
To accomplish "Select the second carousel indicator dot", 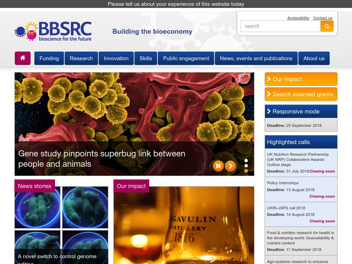I will pyautogui.click(x=246, y=166).
